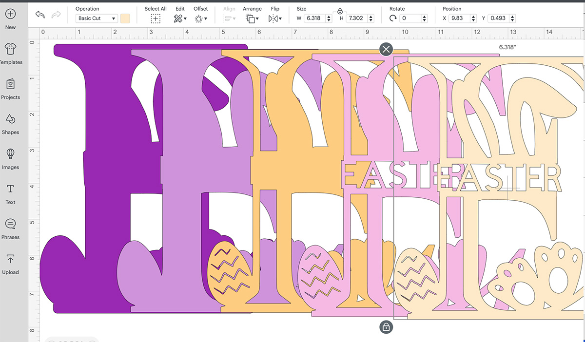
Task: Click the lock handle below the selection
Action: (x=386, y=327)
